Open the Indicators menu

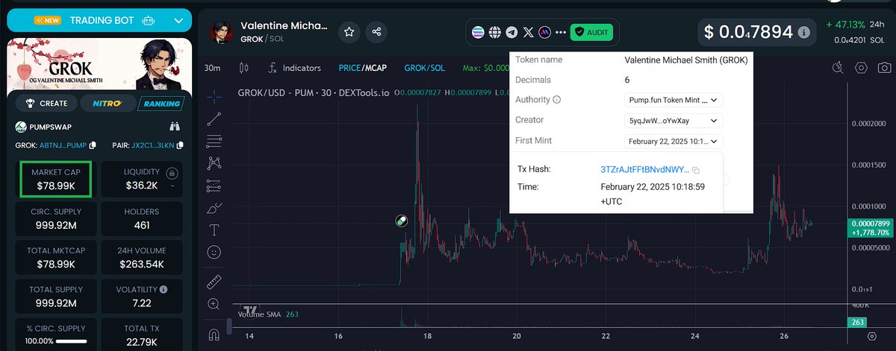pyautogui.click(x=294, y=68)
